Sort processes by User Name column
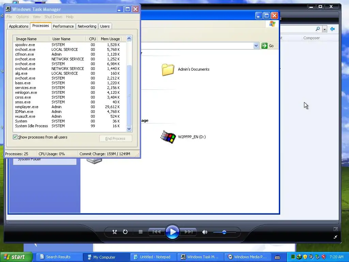The image size is (349, 262). coord(67,39)
